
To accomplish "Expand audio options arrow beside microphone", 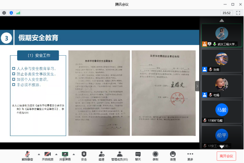I will tap(39, 154).
